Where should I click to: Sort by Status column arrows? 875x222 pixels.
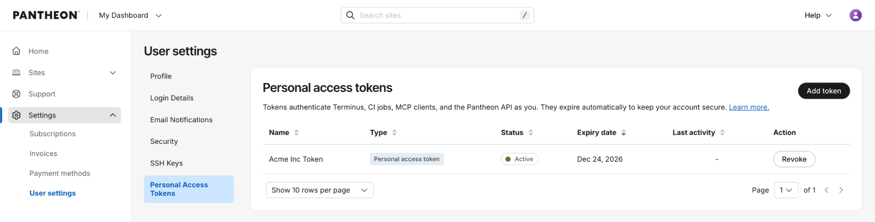(531, 133)
